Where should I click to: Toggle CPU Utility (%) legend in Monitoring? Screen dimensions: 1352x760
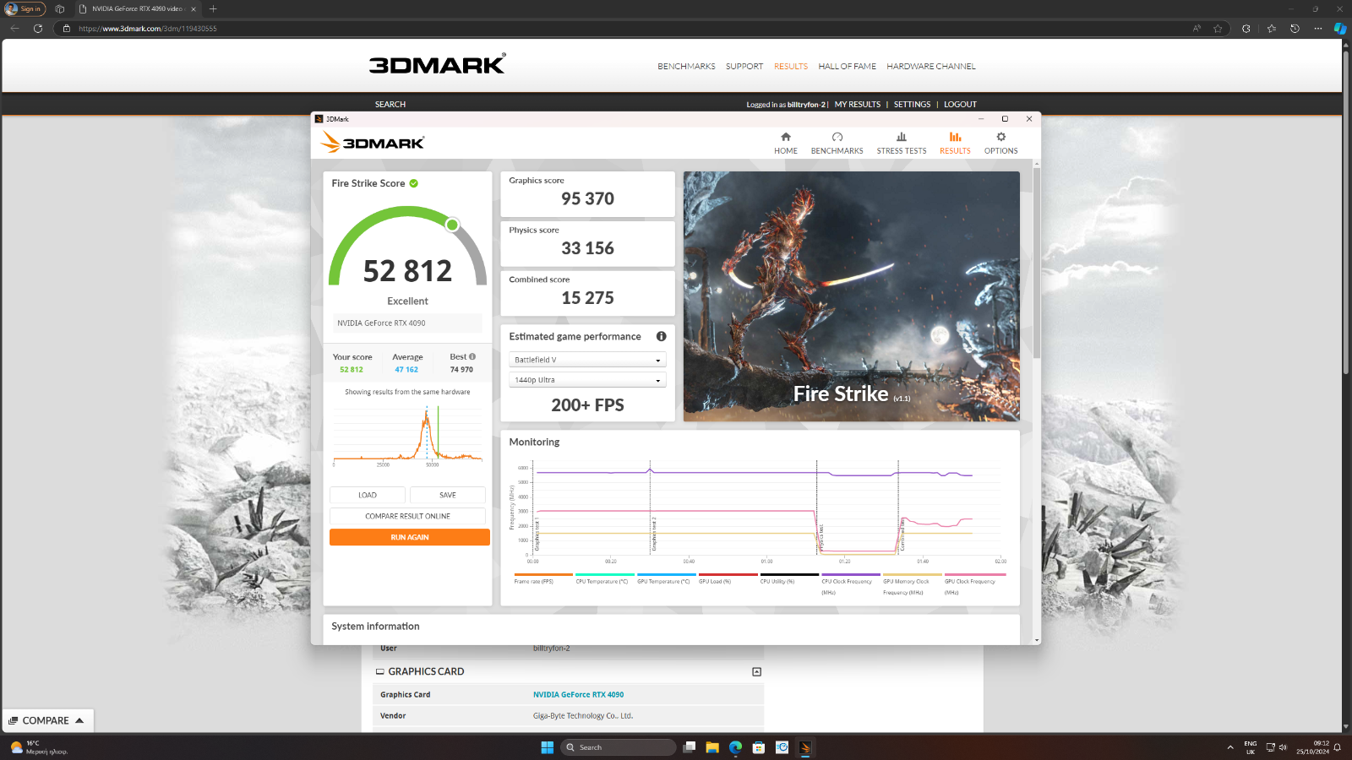pos(789,580)
